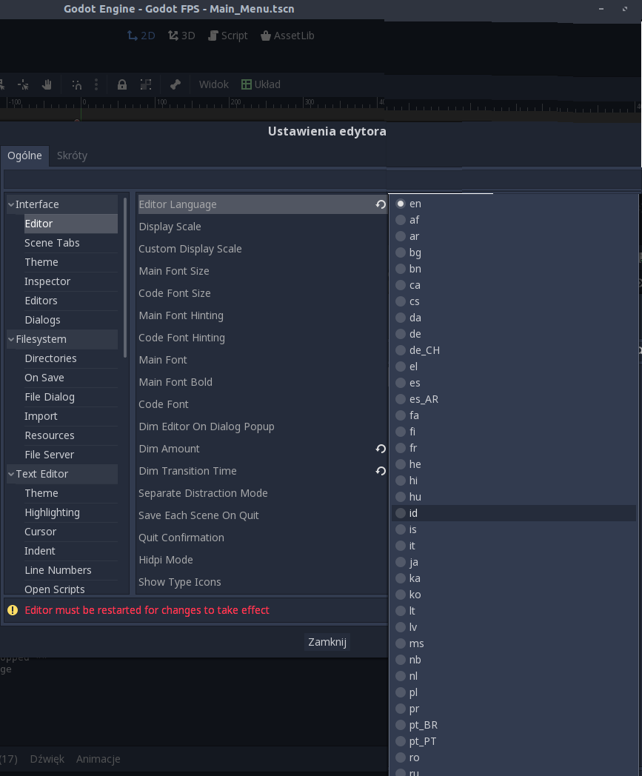Collapse the Text Editor settings section
The height and width of the screenshot is (776, 642).
[x=11, y=474]
